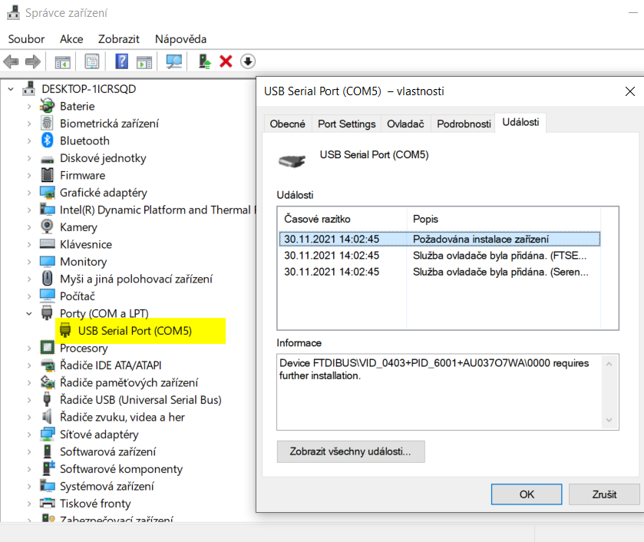Viewport: 644px width, 542px height.
Task: Expand the Baterie category
Action: pos(29,106)
